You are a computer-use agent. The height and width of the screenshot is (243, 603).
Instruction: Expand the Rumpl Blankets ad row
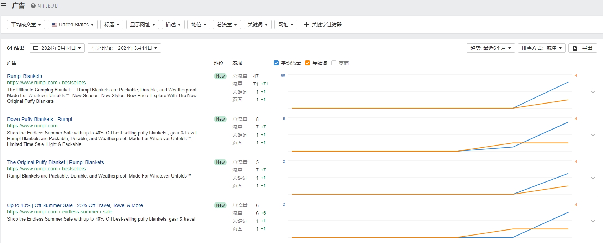(x=593, y=92)
